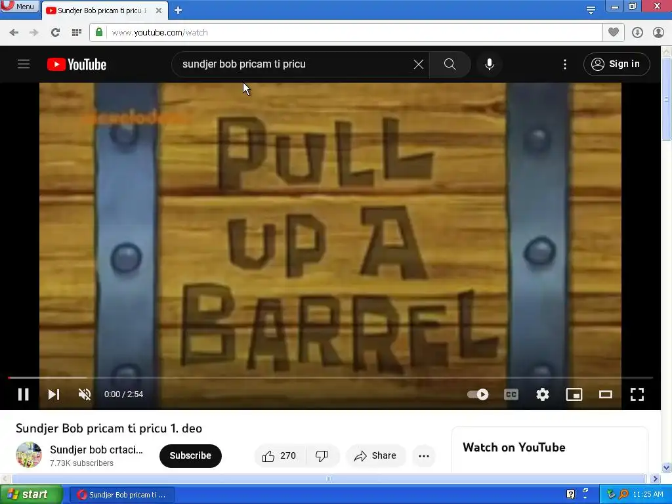This screenshot has width=672, height=504.
Task: Click the video time 0:00 / 2:54
Action: point(123,394)
